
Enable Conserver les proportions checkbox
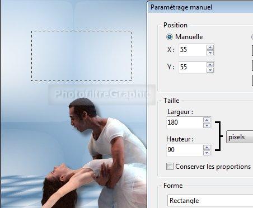[x=170, y=167]
